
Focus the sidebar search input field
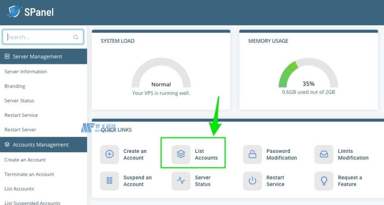coord(37,37)
